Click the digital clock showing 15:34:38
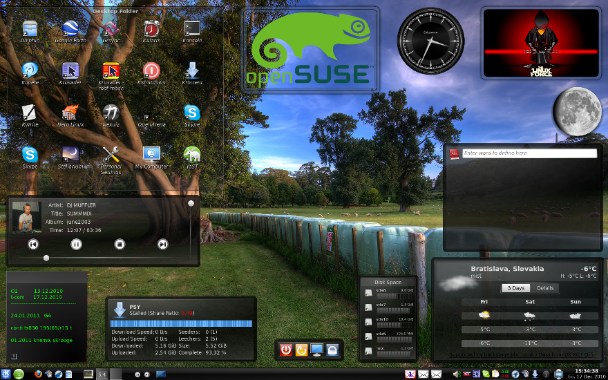Screen dimensions: 608x380 [587, 371]
